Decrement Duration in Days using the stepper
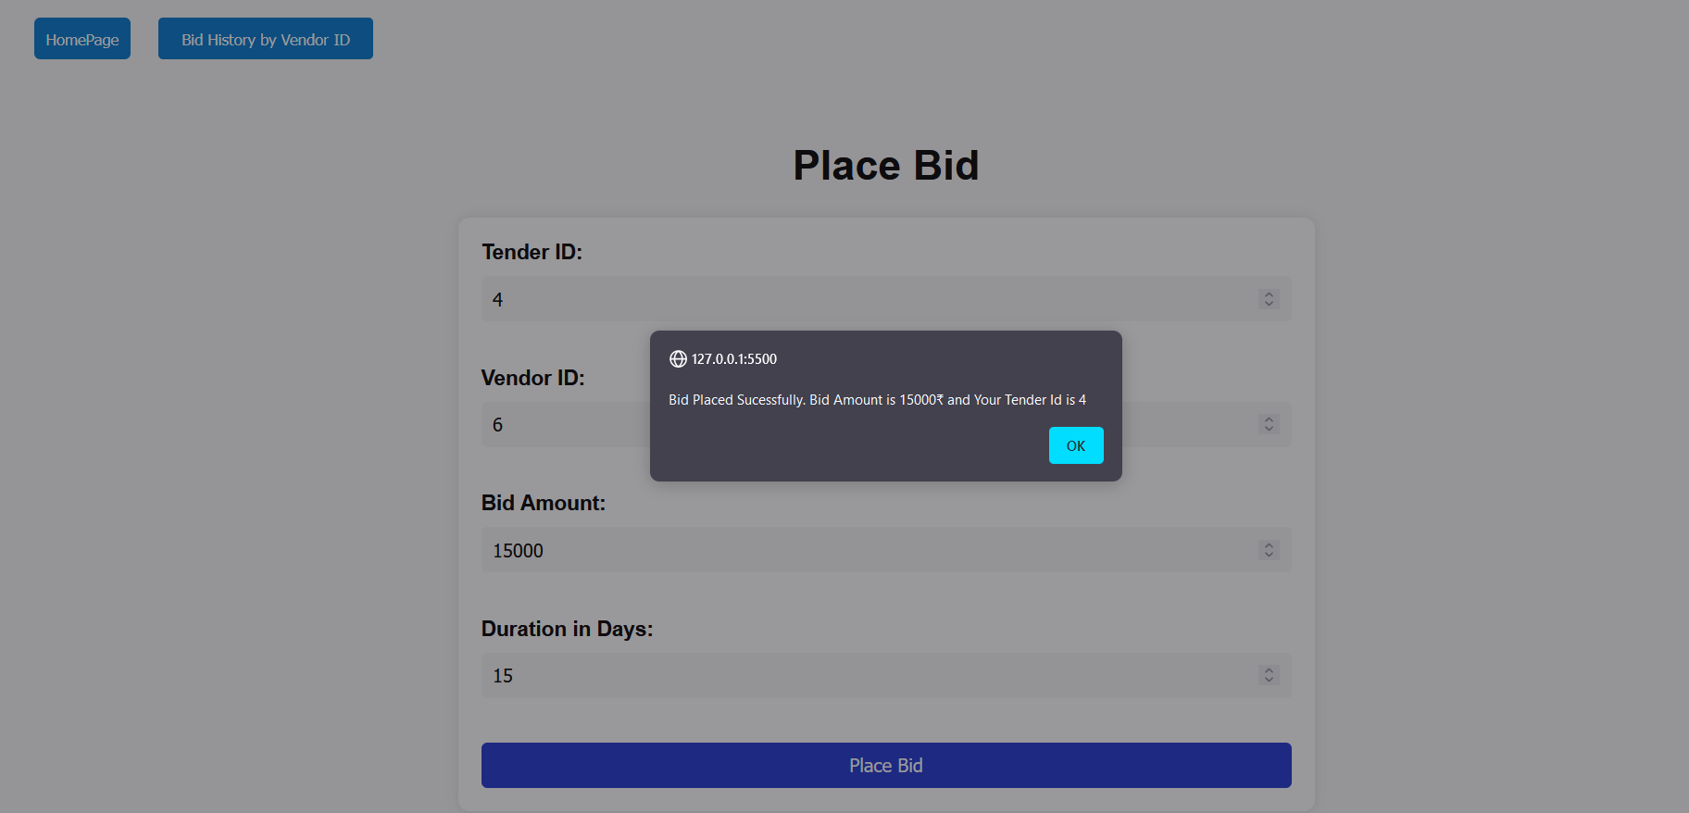This screenshot has height=813, width=1689. tap(1268, 680)
